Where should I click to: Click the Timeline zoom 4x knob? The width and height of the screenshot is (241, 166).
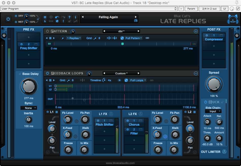coord(104,80)
